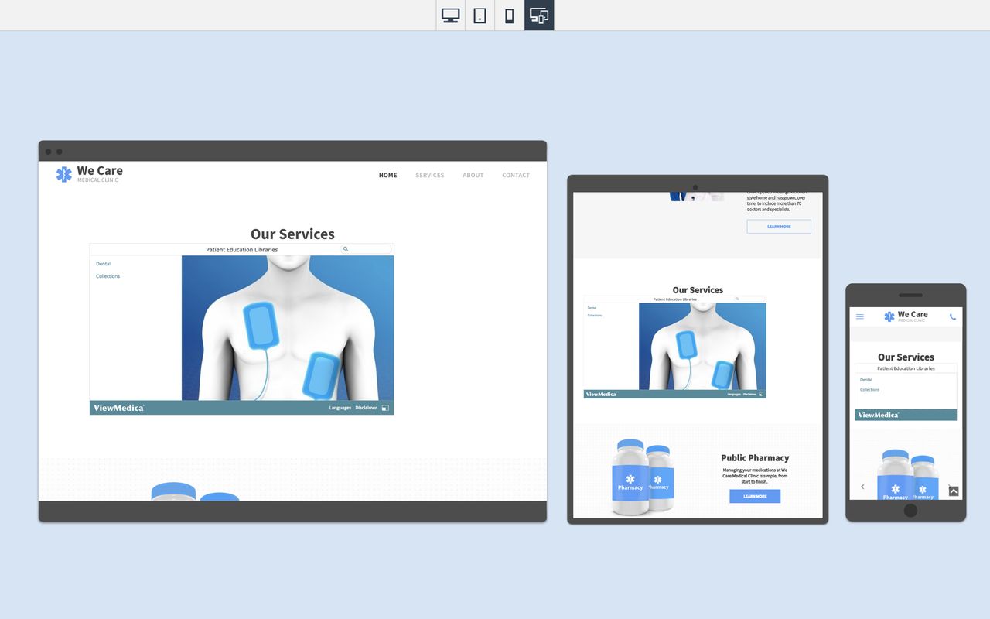Open the Languages menu in the ViewMedica player

(x=340, y=408)
